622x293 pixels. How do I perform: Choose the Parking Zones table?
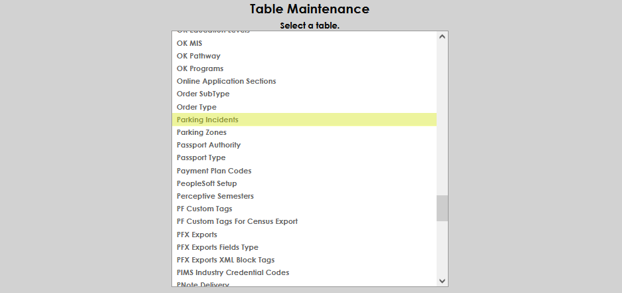coord(201,132)
